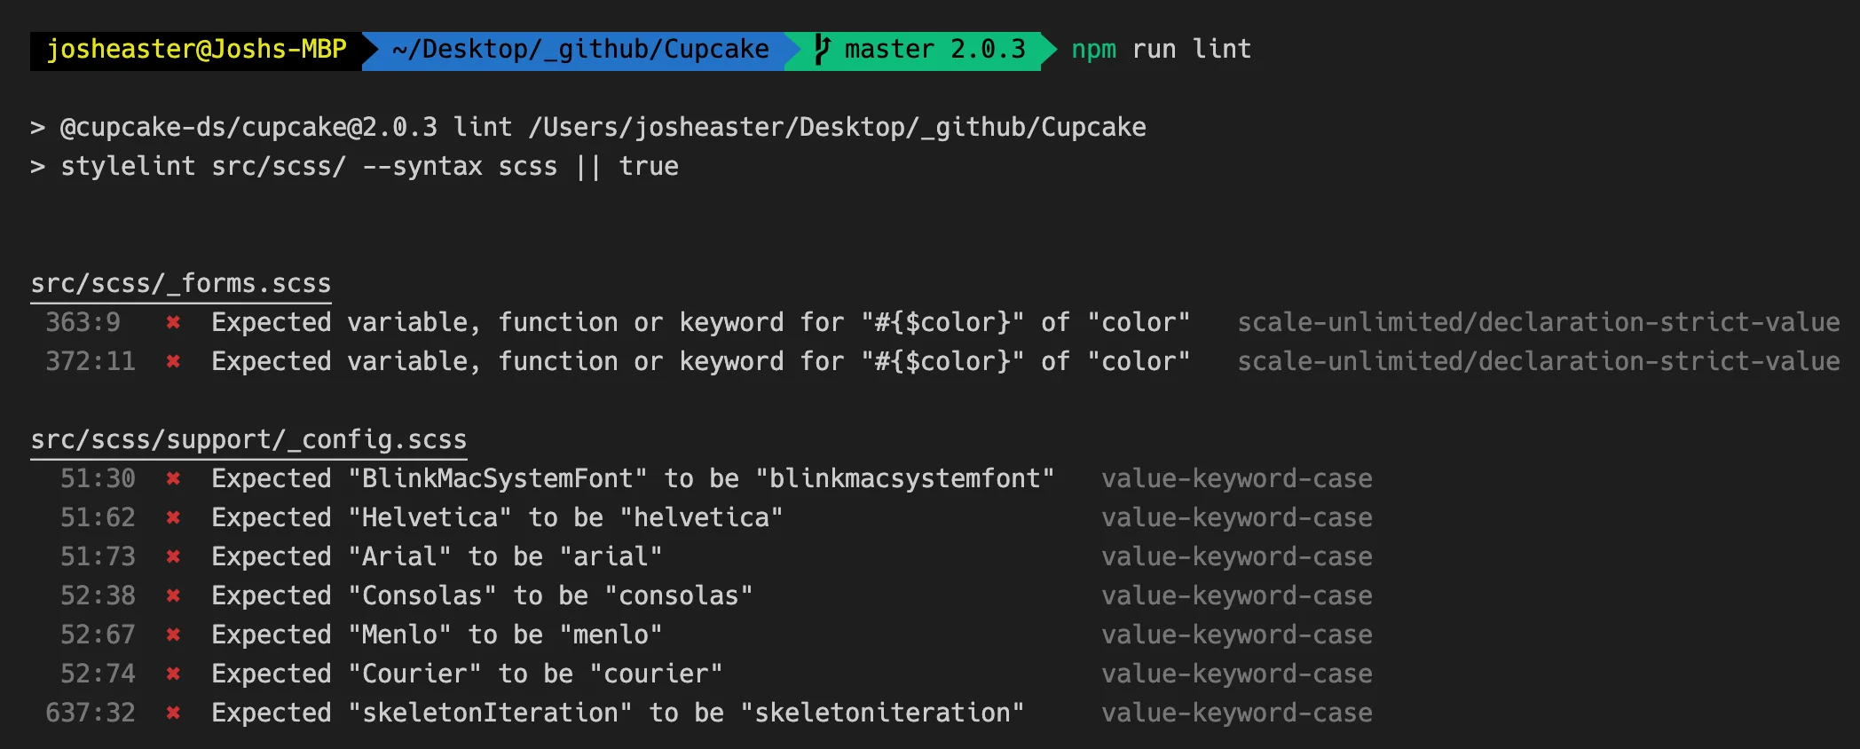
Task: Click the line position 637:32
Action: coord(91,714)
